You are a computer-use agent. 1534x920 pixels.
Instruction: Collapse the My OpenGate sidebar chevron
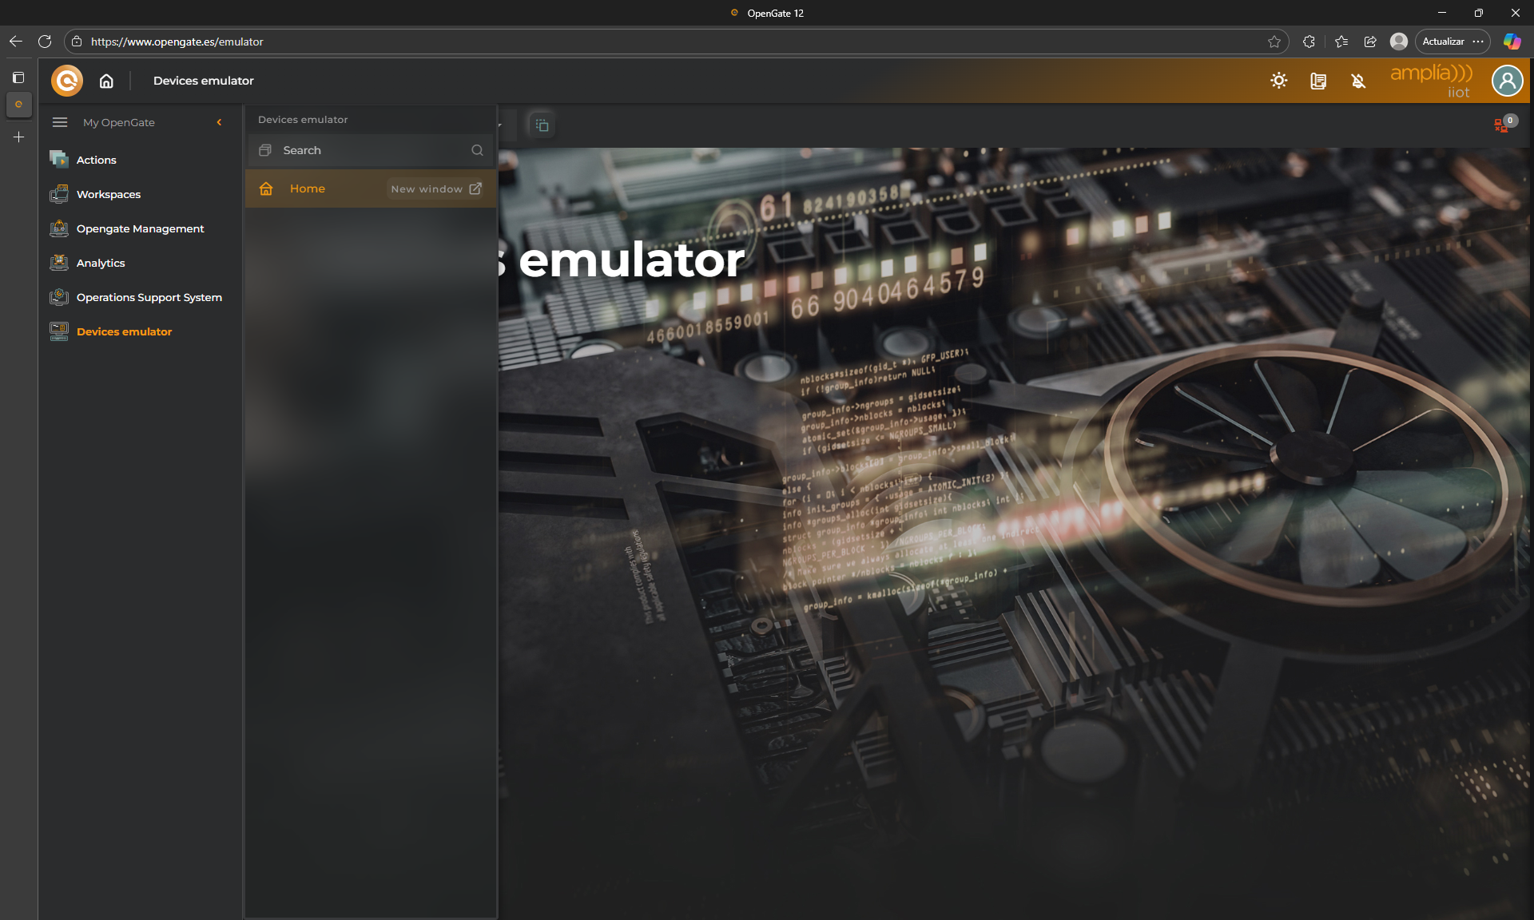(219, 122)
